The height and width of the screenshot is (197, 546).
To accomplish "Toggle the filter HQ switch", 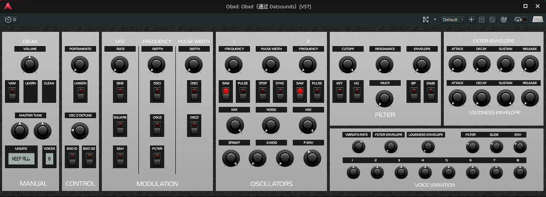I will click(x=356, y=94).
